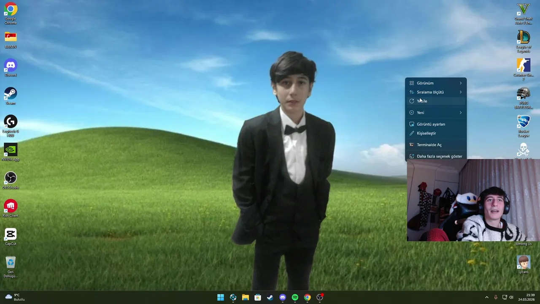Select the BARAN folder on the desktop
This screenshot has width=540, height=304.
tap(11, 40)
